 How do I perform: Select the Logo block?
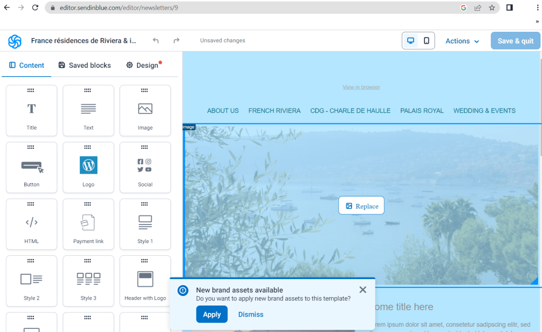88,167
